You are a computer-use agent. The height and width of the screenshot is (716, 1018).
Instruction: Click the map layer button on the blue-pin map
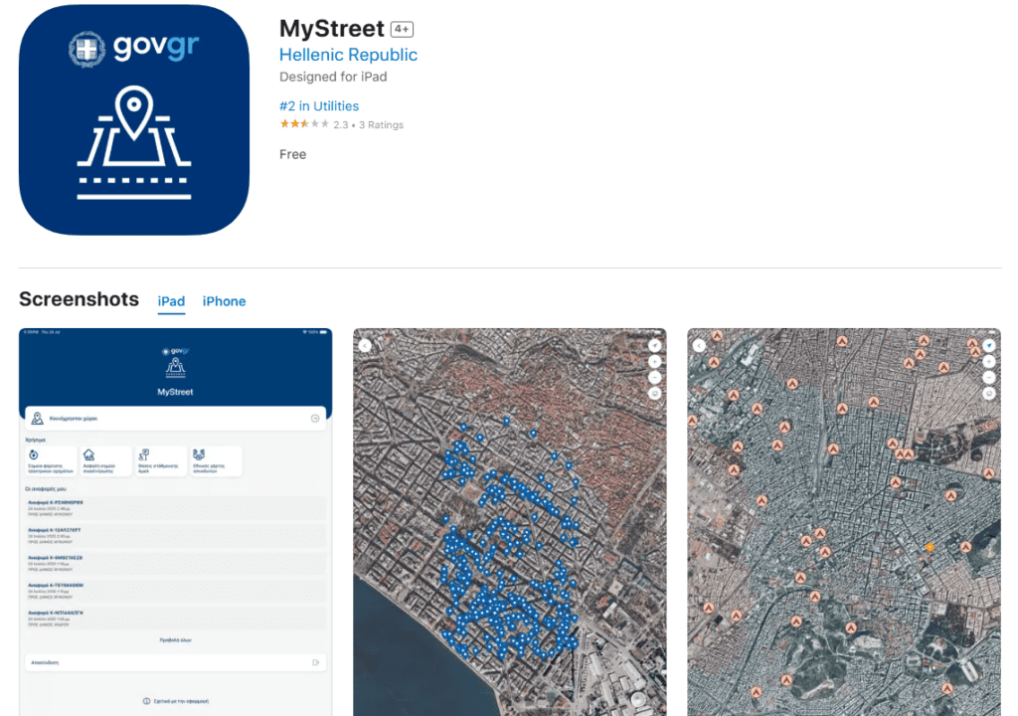point(655,393)
